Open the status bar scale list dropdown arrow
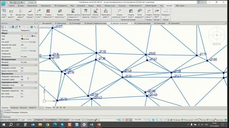 click(117, 120)
